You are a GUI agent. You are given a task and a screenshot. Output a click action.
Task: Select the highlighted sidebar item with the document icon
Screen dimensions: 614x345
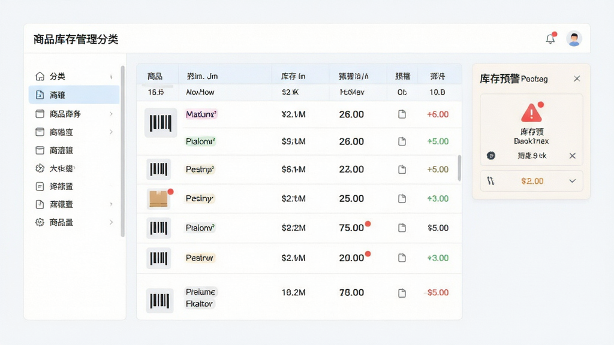[x=74, y=95]
